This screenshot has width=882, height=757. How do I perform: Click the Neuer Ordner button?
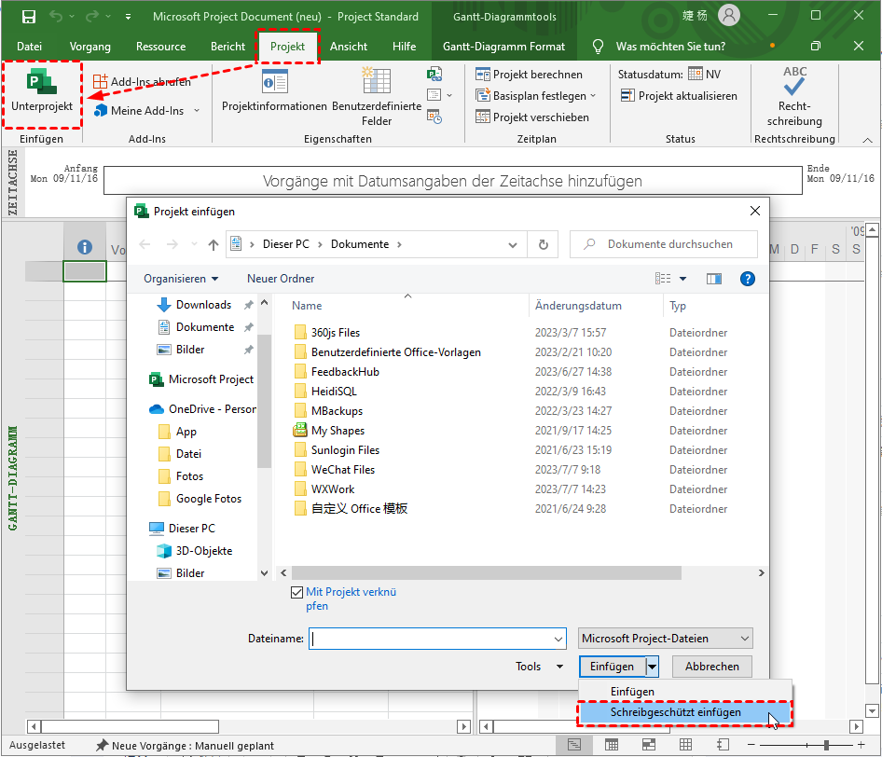click(x=281, y=279)
